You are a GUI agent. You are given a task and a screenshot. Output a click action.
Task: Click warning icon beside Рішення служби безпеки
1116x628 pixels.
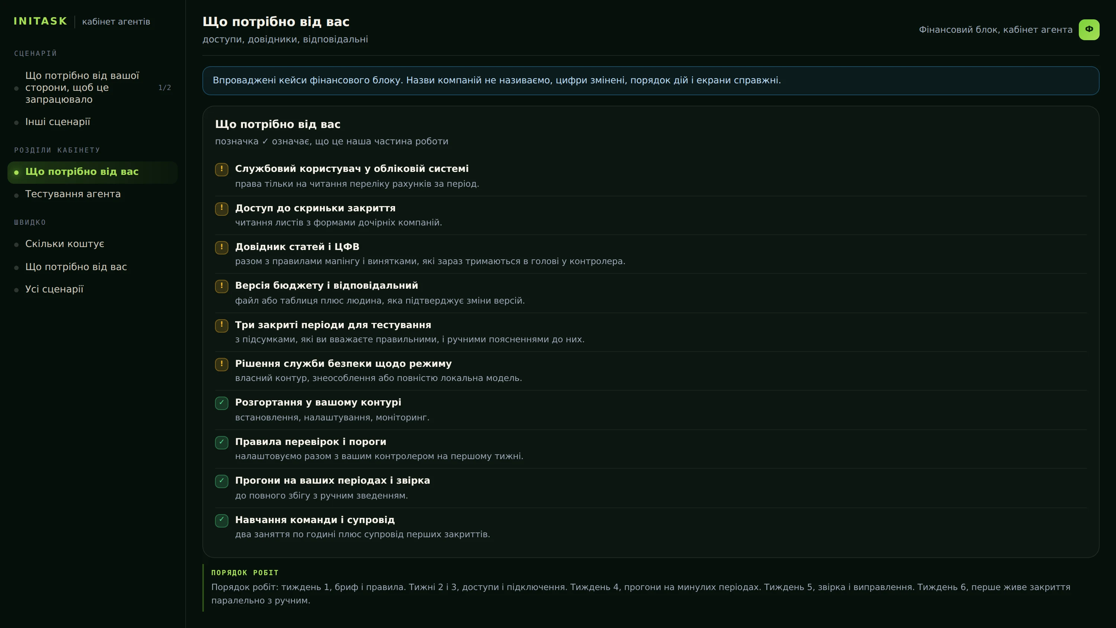tap(221, 364)
